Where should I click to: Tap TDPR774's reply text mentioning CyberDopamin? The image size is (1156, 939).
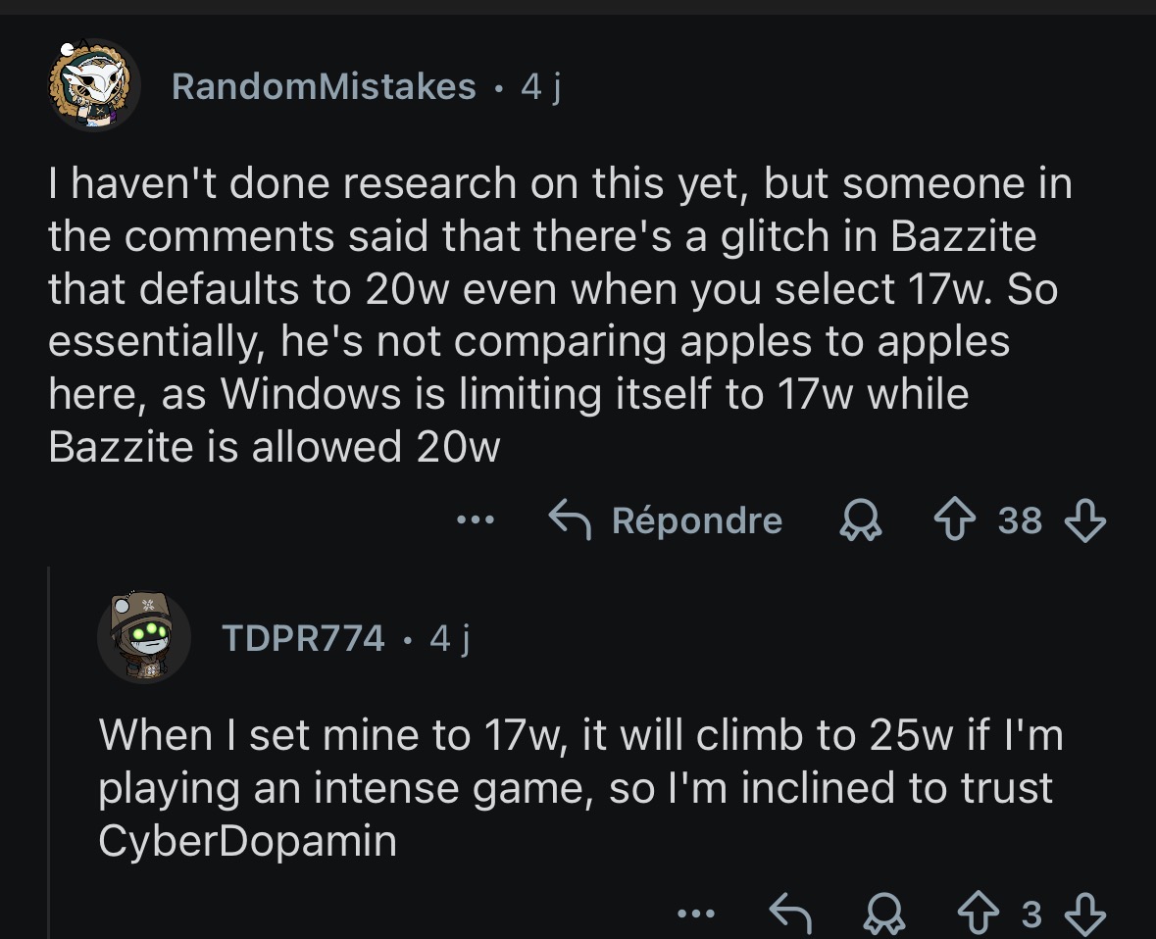[x=578, y=789]
